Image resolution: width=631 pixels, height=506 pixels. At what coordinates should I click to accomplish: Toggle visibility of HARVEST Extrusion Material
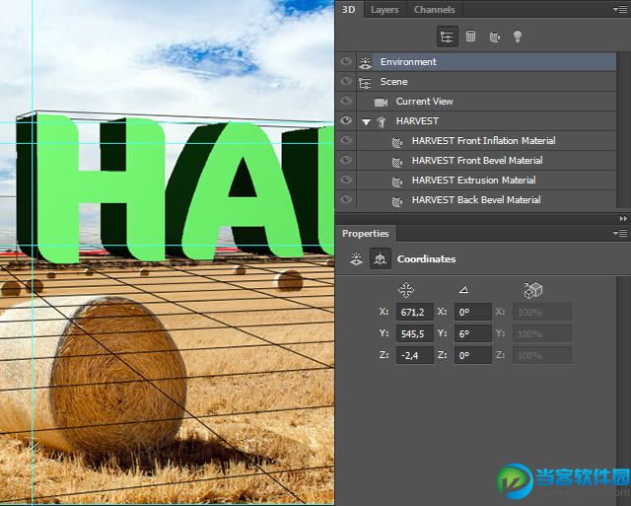click(346, 180)
